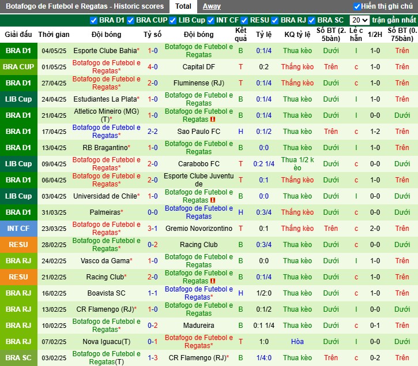Screen dimensions: 418x366
Task: Open Madureira team link
Action: click(x=198, y=326)
